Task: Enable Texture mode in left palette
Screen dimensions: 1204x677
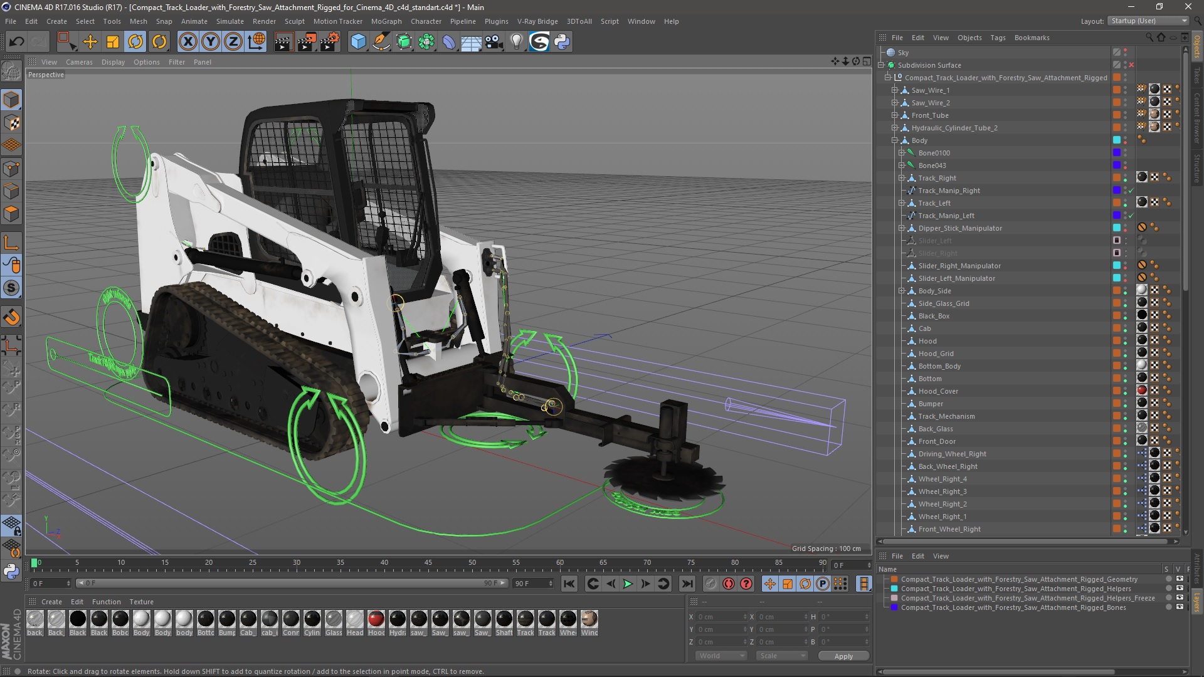Action: (11, 123)
